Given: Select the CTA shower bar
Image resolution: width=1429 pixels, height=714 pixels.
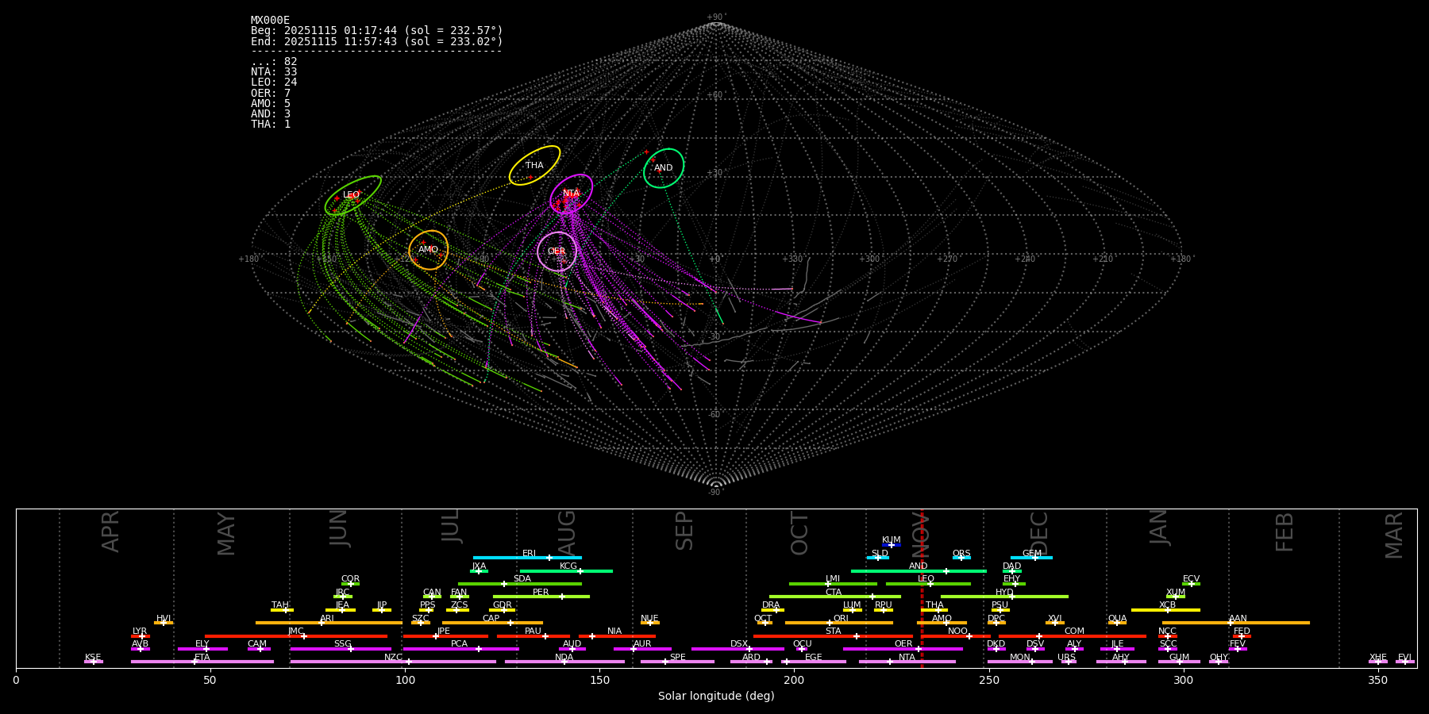Looking at the screenshot, I should pos(835,597).
